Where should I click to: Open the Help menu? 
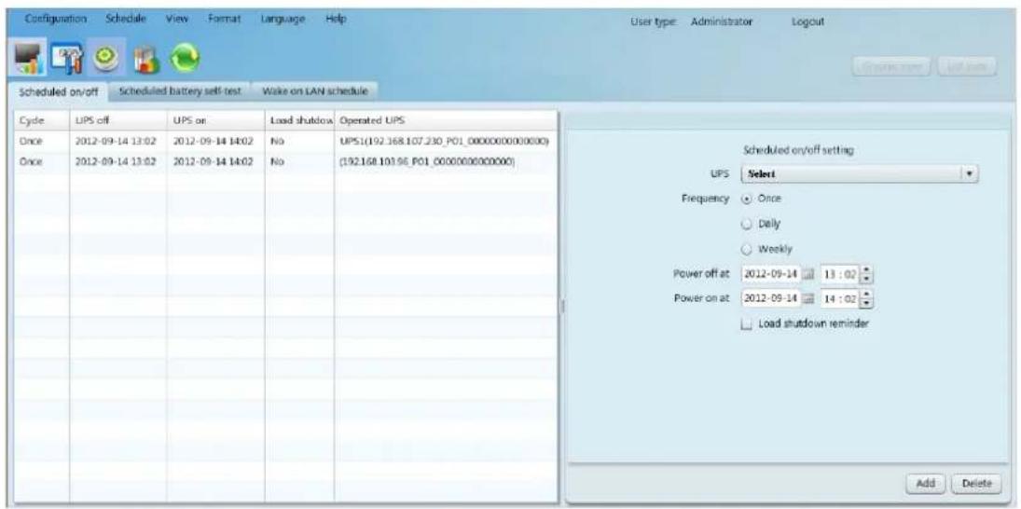336,20
